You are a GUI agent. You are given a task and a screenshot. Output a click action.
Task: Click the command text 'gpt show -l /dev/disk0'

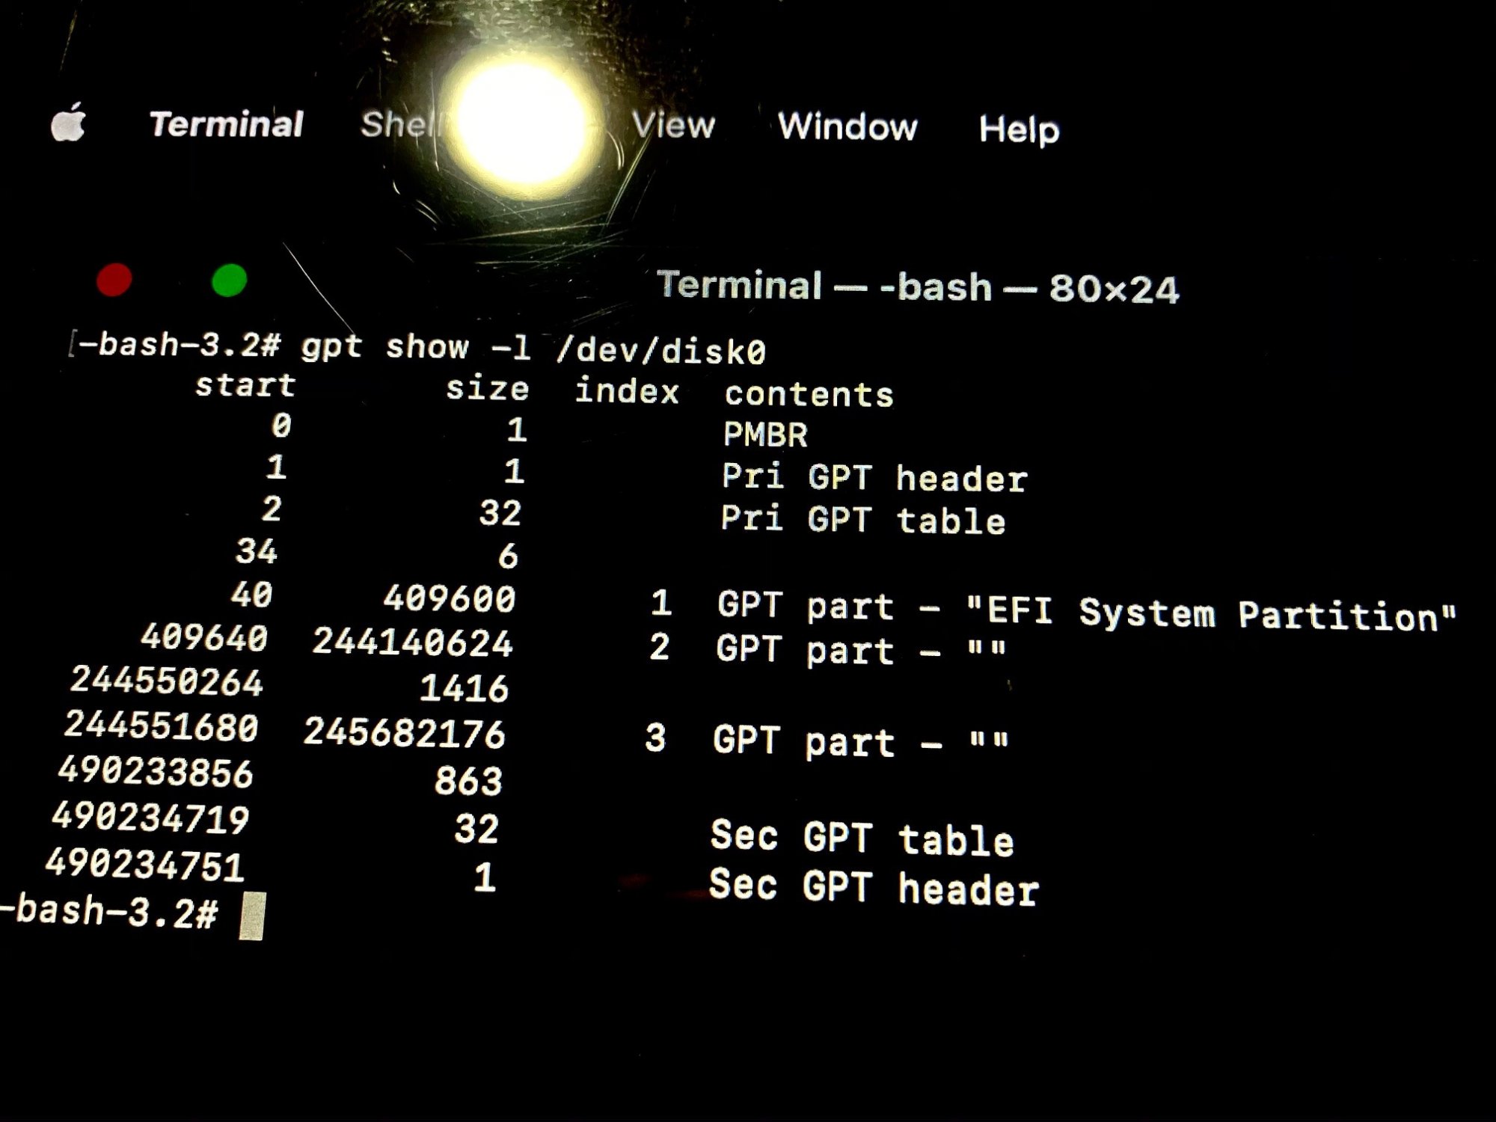533,349
